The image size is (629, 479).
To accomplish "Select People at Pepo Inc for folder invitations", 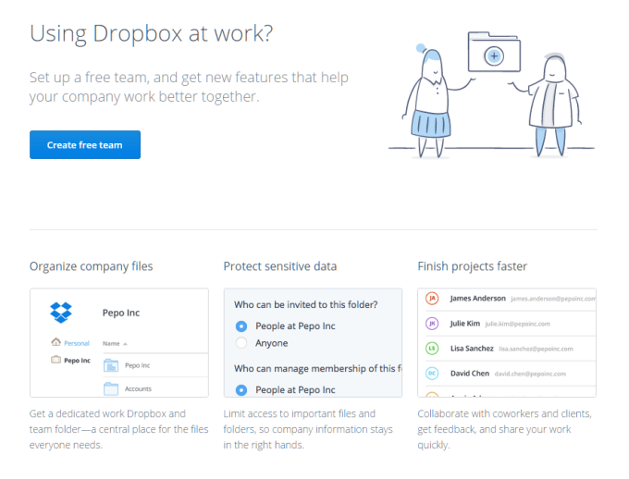I will [x=241, y=326].
